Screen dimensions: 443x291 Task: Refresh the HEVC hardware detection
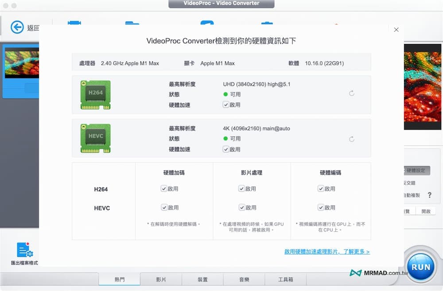(351, 139)
